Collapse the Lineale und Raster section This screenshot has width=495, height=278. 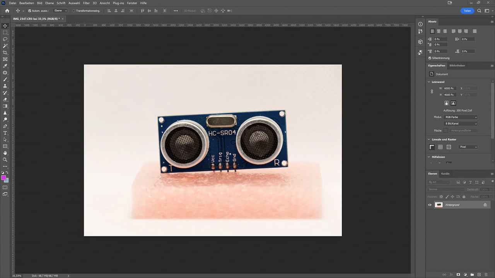tap(429, 139)
